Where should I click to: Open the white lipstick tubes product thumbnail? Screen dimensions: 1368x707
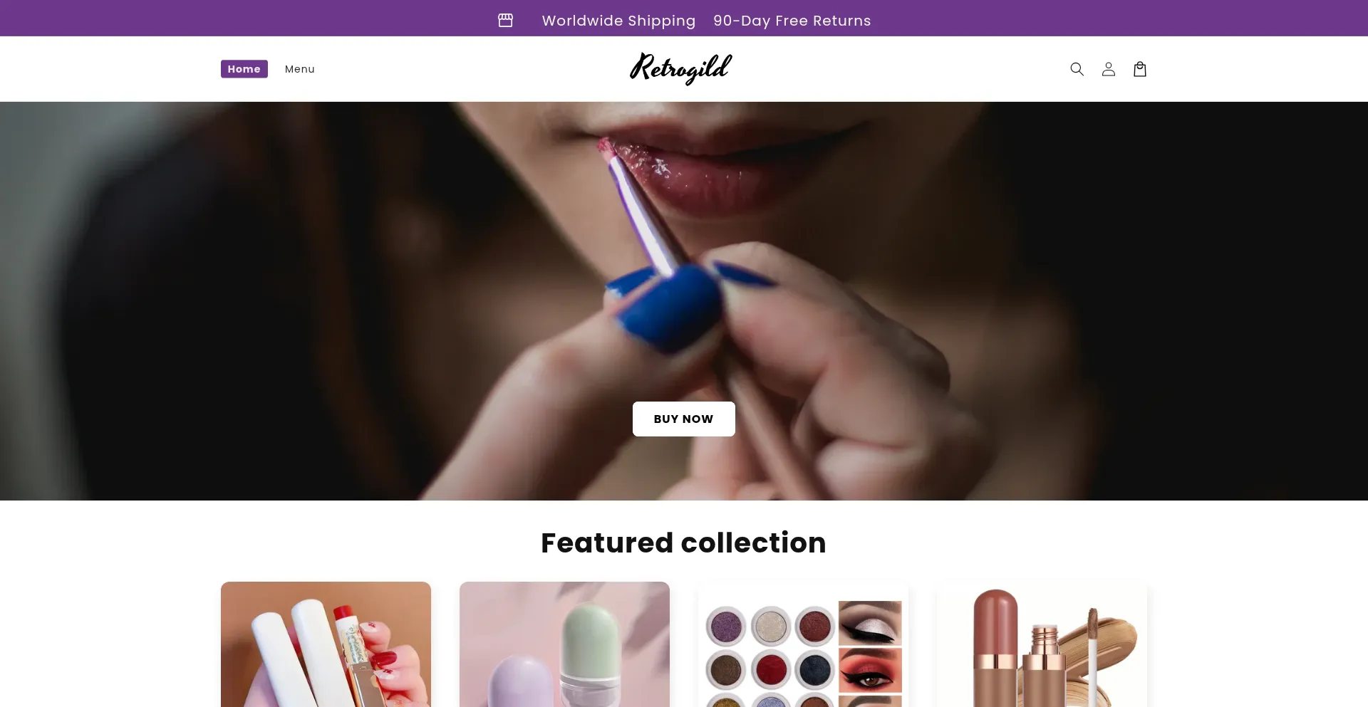point(326,644)
